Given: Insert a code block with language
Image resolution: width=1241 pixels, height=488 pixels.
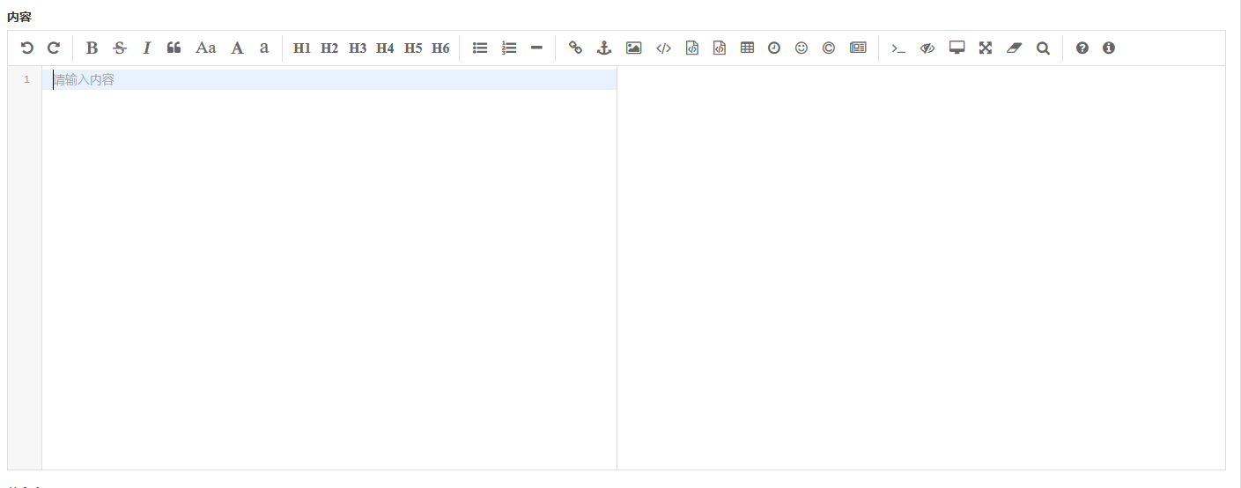Looking at the screenshot, I should 720,48.
